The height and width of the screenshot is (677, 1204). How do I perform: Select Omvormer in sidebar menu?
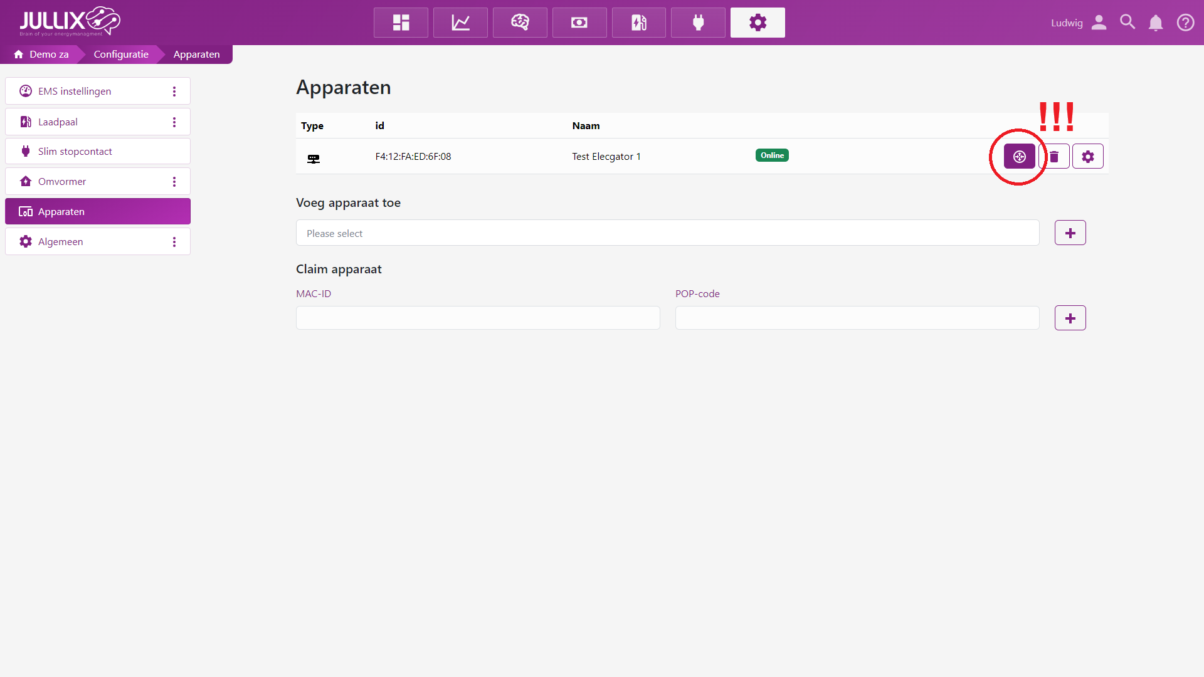click(x=62, y=182)
